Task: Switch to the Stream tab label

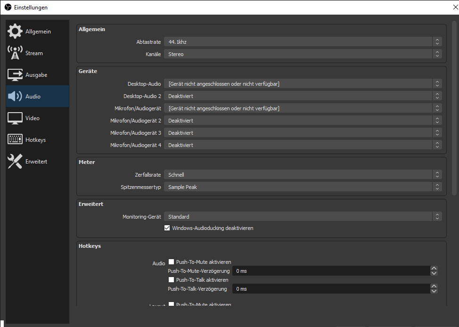Action: click(x=34, y=53)
